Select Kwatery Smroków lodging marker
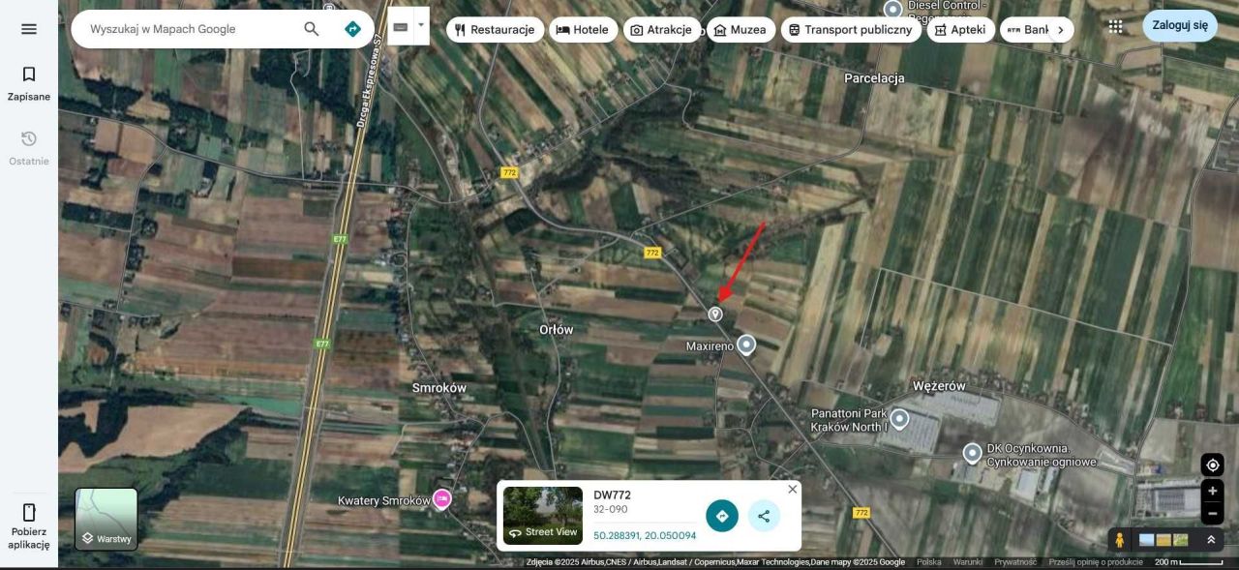Screen dimensions: 1239x570 click(442, 499)
